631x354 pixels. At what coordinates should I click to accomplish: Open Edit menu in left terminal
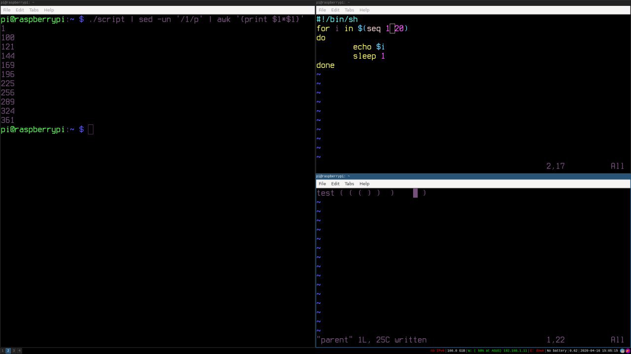(x=20, y=10)
